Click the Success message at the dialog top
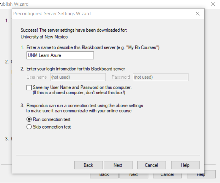 pos(74,30)
